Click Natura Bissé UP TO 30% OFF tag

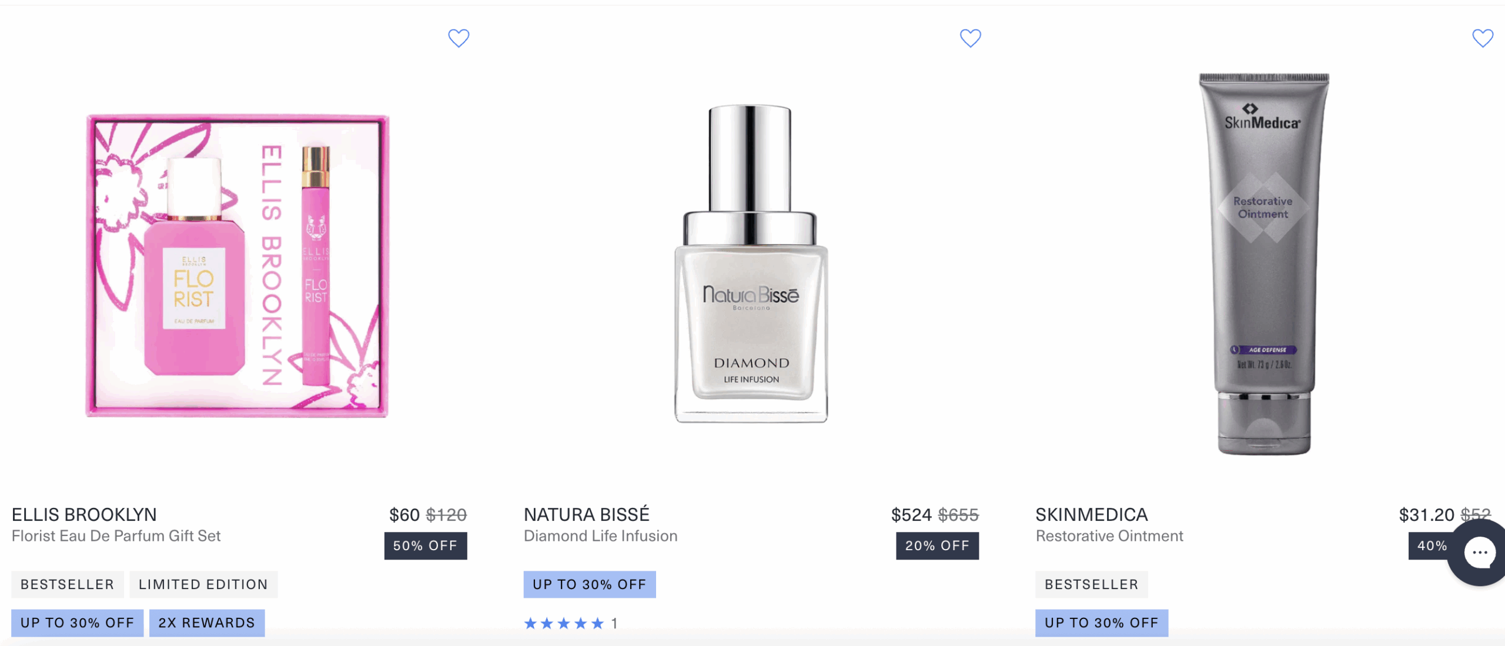(590, 584)
